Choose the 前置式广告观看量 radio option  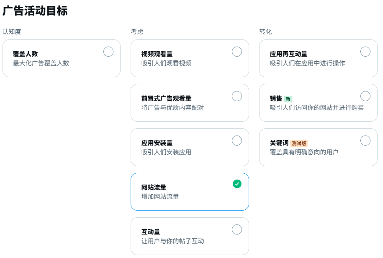point(236,96)
